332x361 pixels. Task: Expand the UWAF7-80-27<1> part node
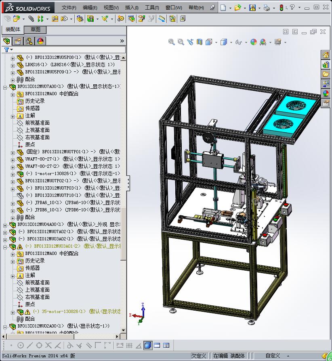(x=13, y=160)
